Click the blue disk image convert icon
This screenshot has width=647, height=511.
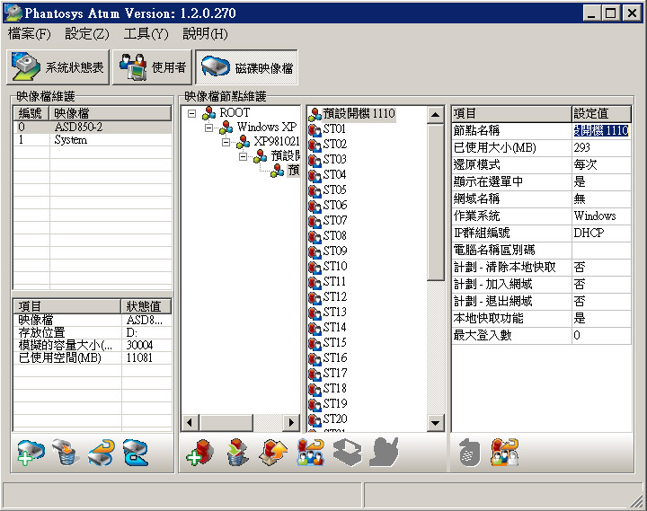coord(136,453)
